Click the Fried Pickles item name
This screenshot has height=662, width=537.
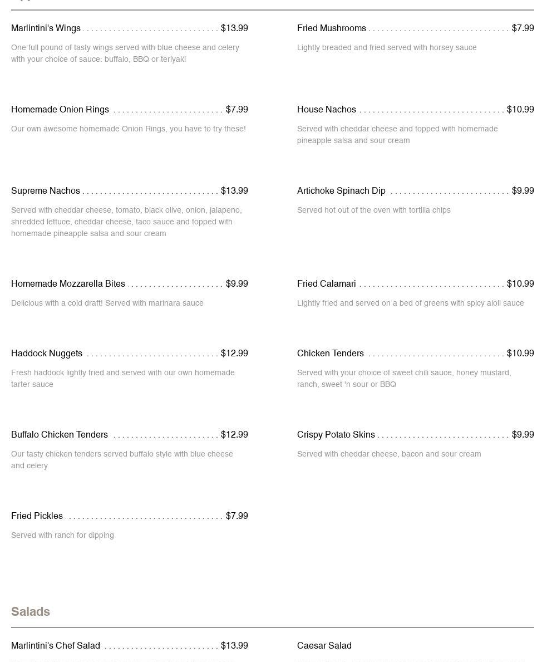37,516
